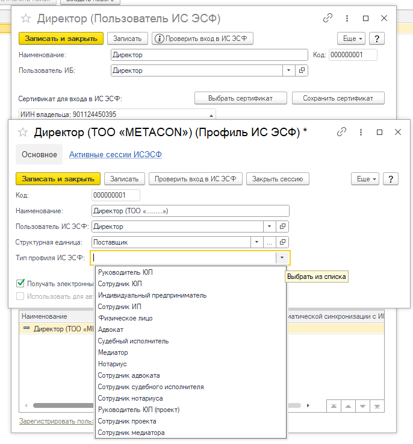Open the profile window's three-dot menu

(361, 132)
